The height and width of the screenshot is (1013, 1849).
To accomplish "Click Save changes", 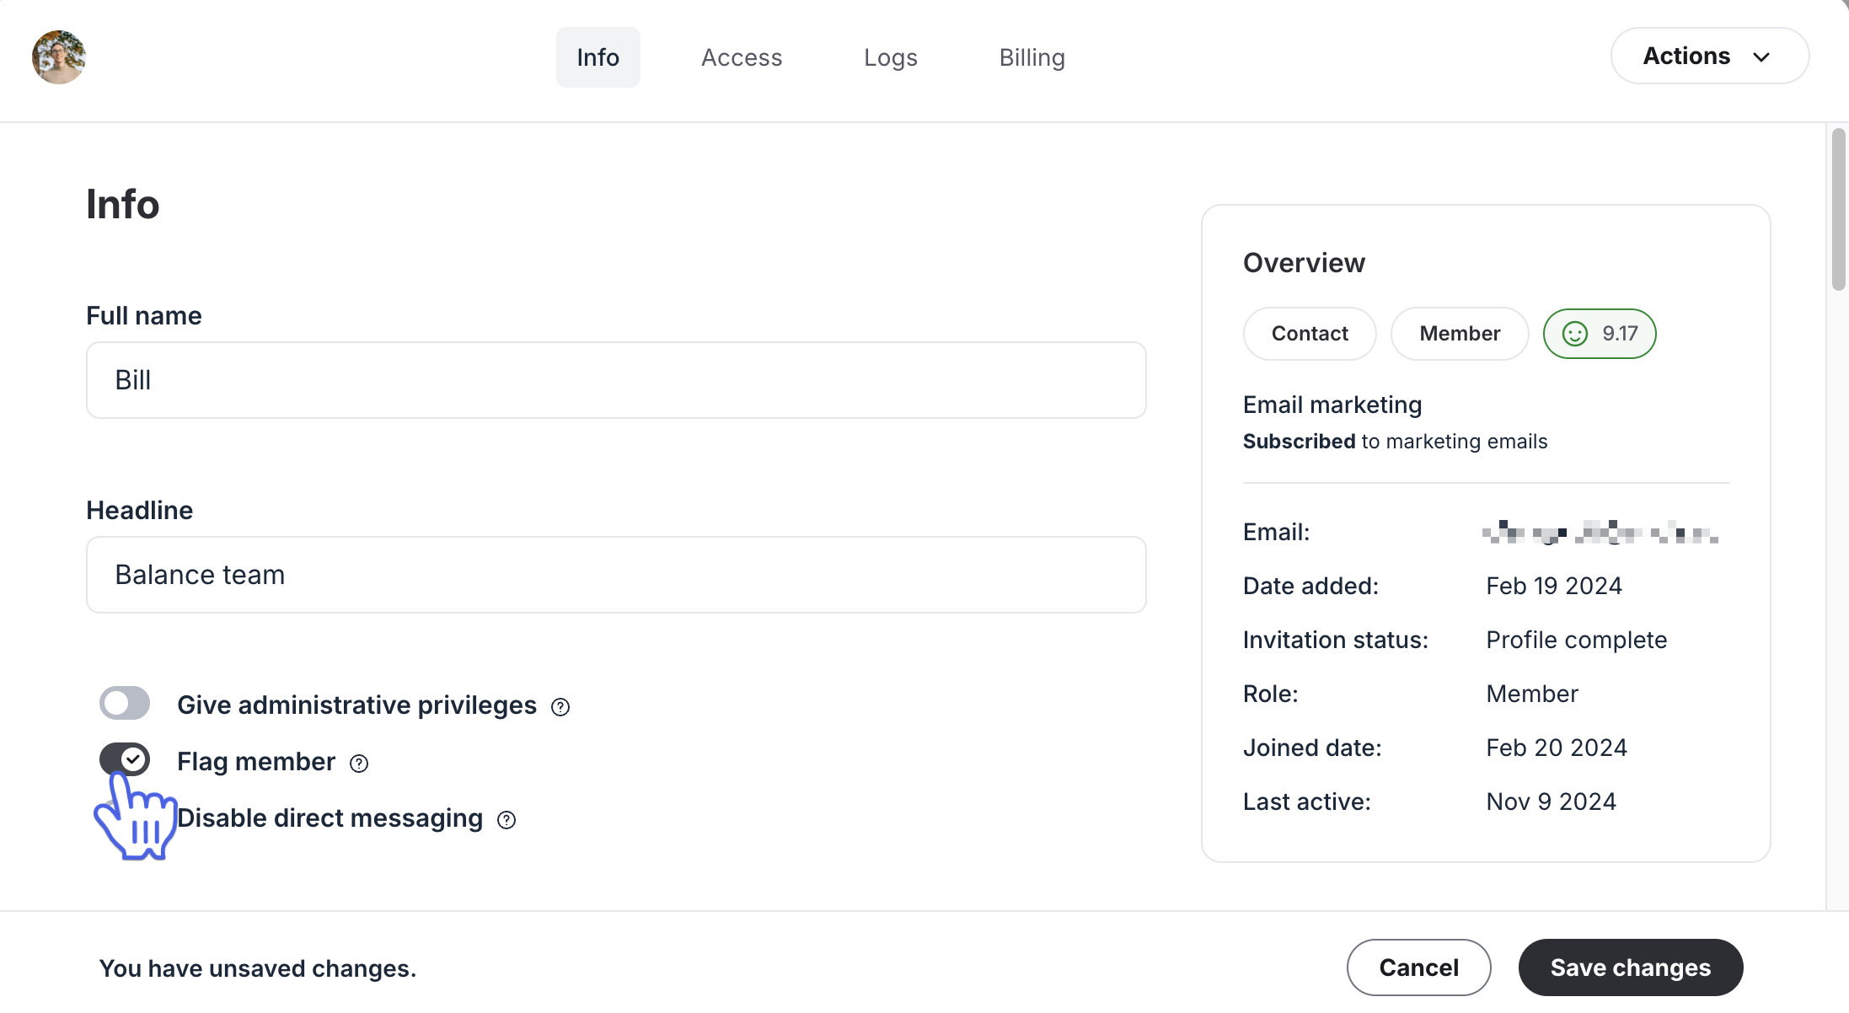I will (1631, 967).
